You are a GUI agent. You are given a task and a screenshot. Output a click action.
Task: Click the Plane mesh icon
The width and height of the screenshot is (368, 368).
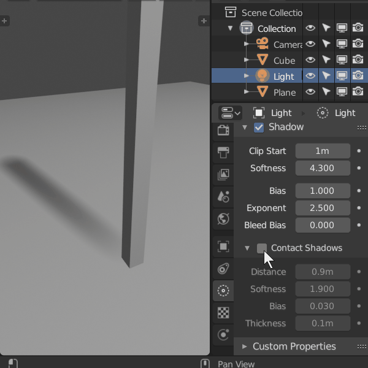point(262,91)
